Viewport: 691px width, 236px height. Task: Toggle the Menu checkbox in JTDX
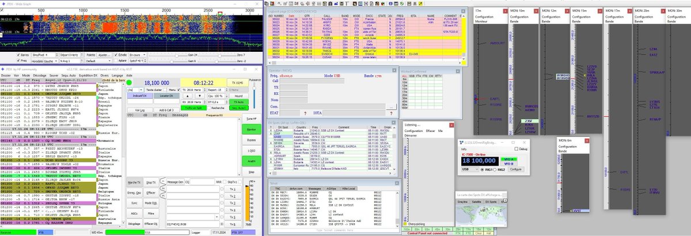tap(178, 90)
